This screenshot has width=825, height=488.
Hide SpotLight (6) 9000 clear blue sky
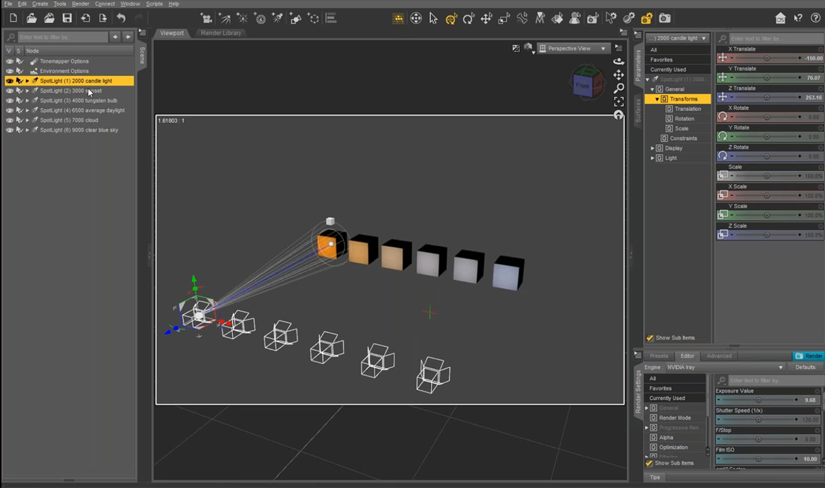pyautogui.click(x=10, y=130)
